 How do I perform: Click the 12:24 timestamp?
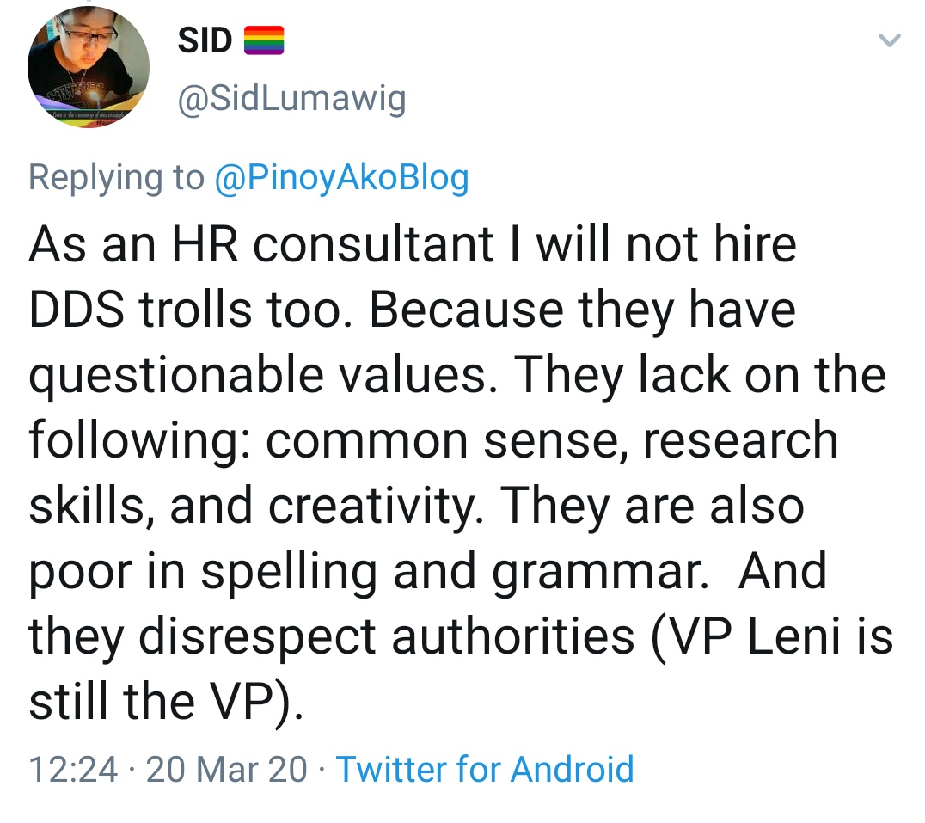73,768
